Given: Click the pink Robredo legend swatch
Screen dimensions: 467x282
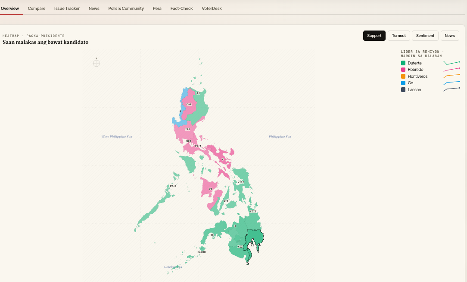Looking at the screenshot, I should (x=403, y=70).
